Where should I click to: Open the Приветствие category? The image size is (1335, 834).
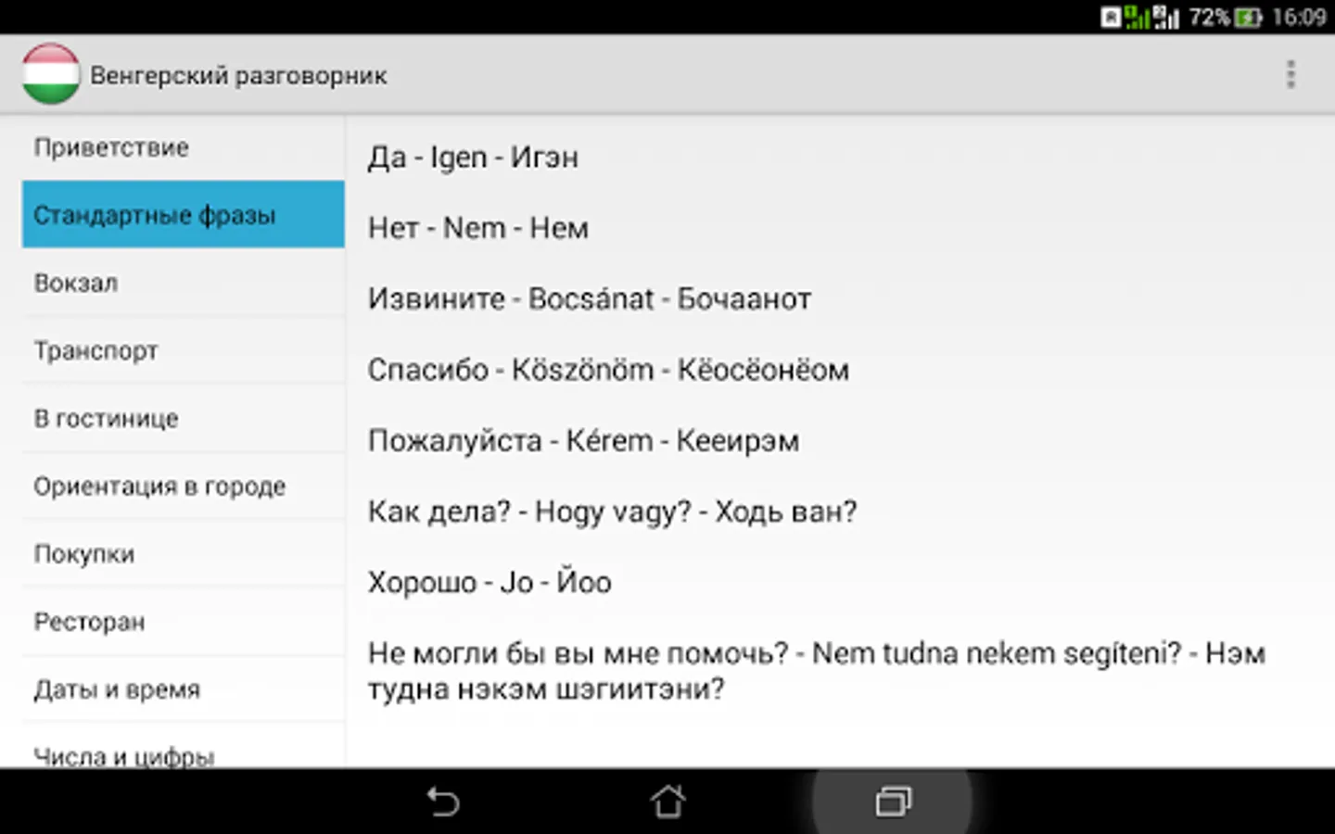[184, 147]
